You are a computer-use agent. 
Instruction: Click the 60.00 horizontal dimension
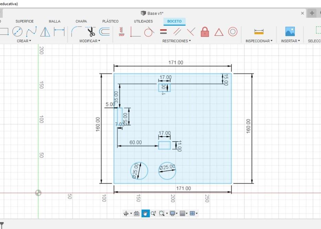[135, 142]
